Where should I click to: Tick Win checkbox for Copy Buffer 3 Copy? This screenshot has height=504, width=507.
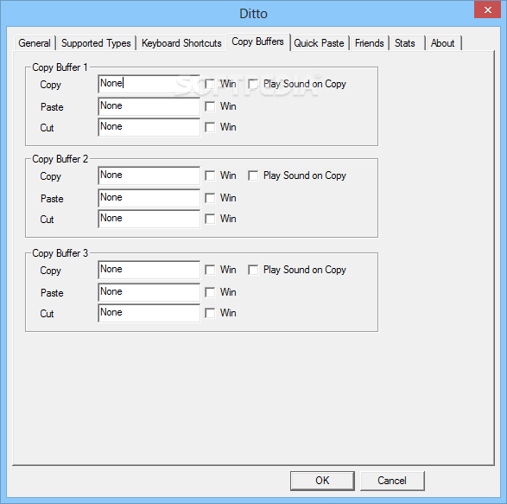point(210,270)
